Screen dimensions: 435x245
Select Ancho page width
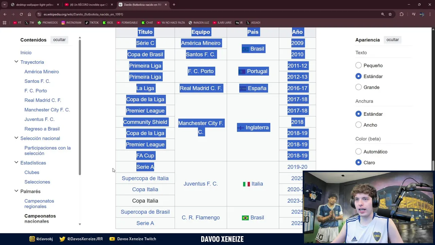pyautogui.click(x=359, y=125)
